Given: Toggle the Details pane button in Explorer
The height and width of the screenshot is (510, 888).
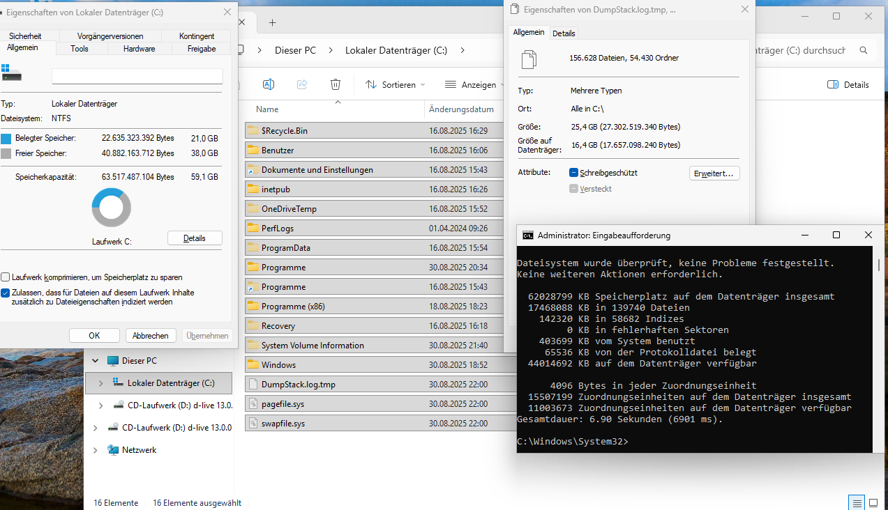Looking at the screenshot, I should click(x=848, y=85).
